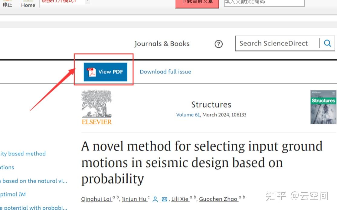Open the help question mark icon
The image size is (337, 210).
218,44
